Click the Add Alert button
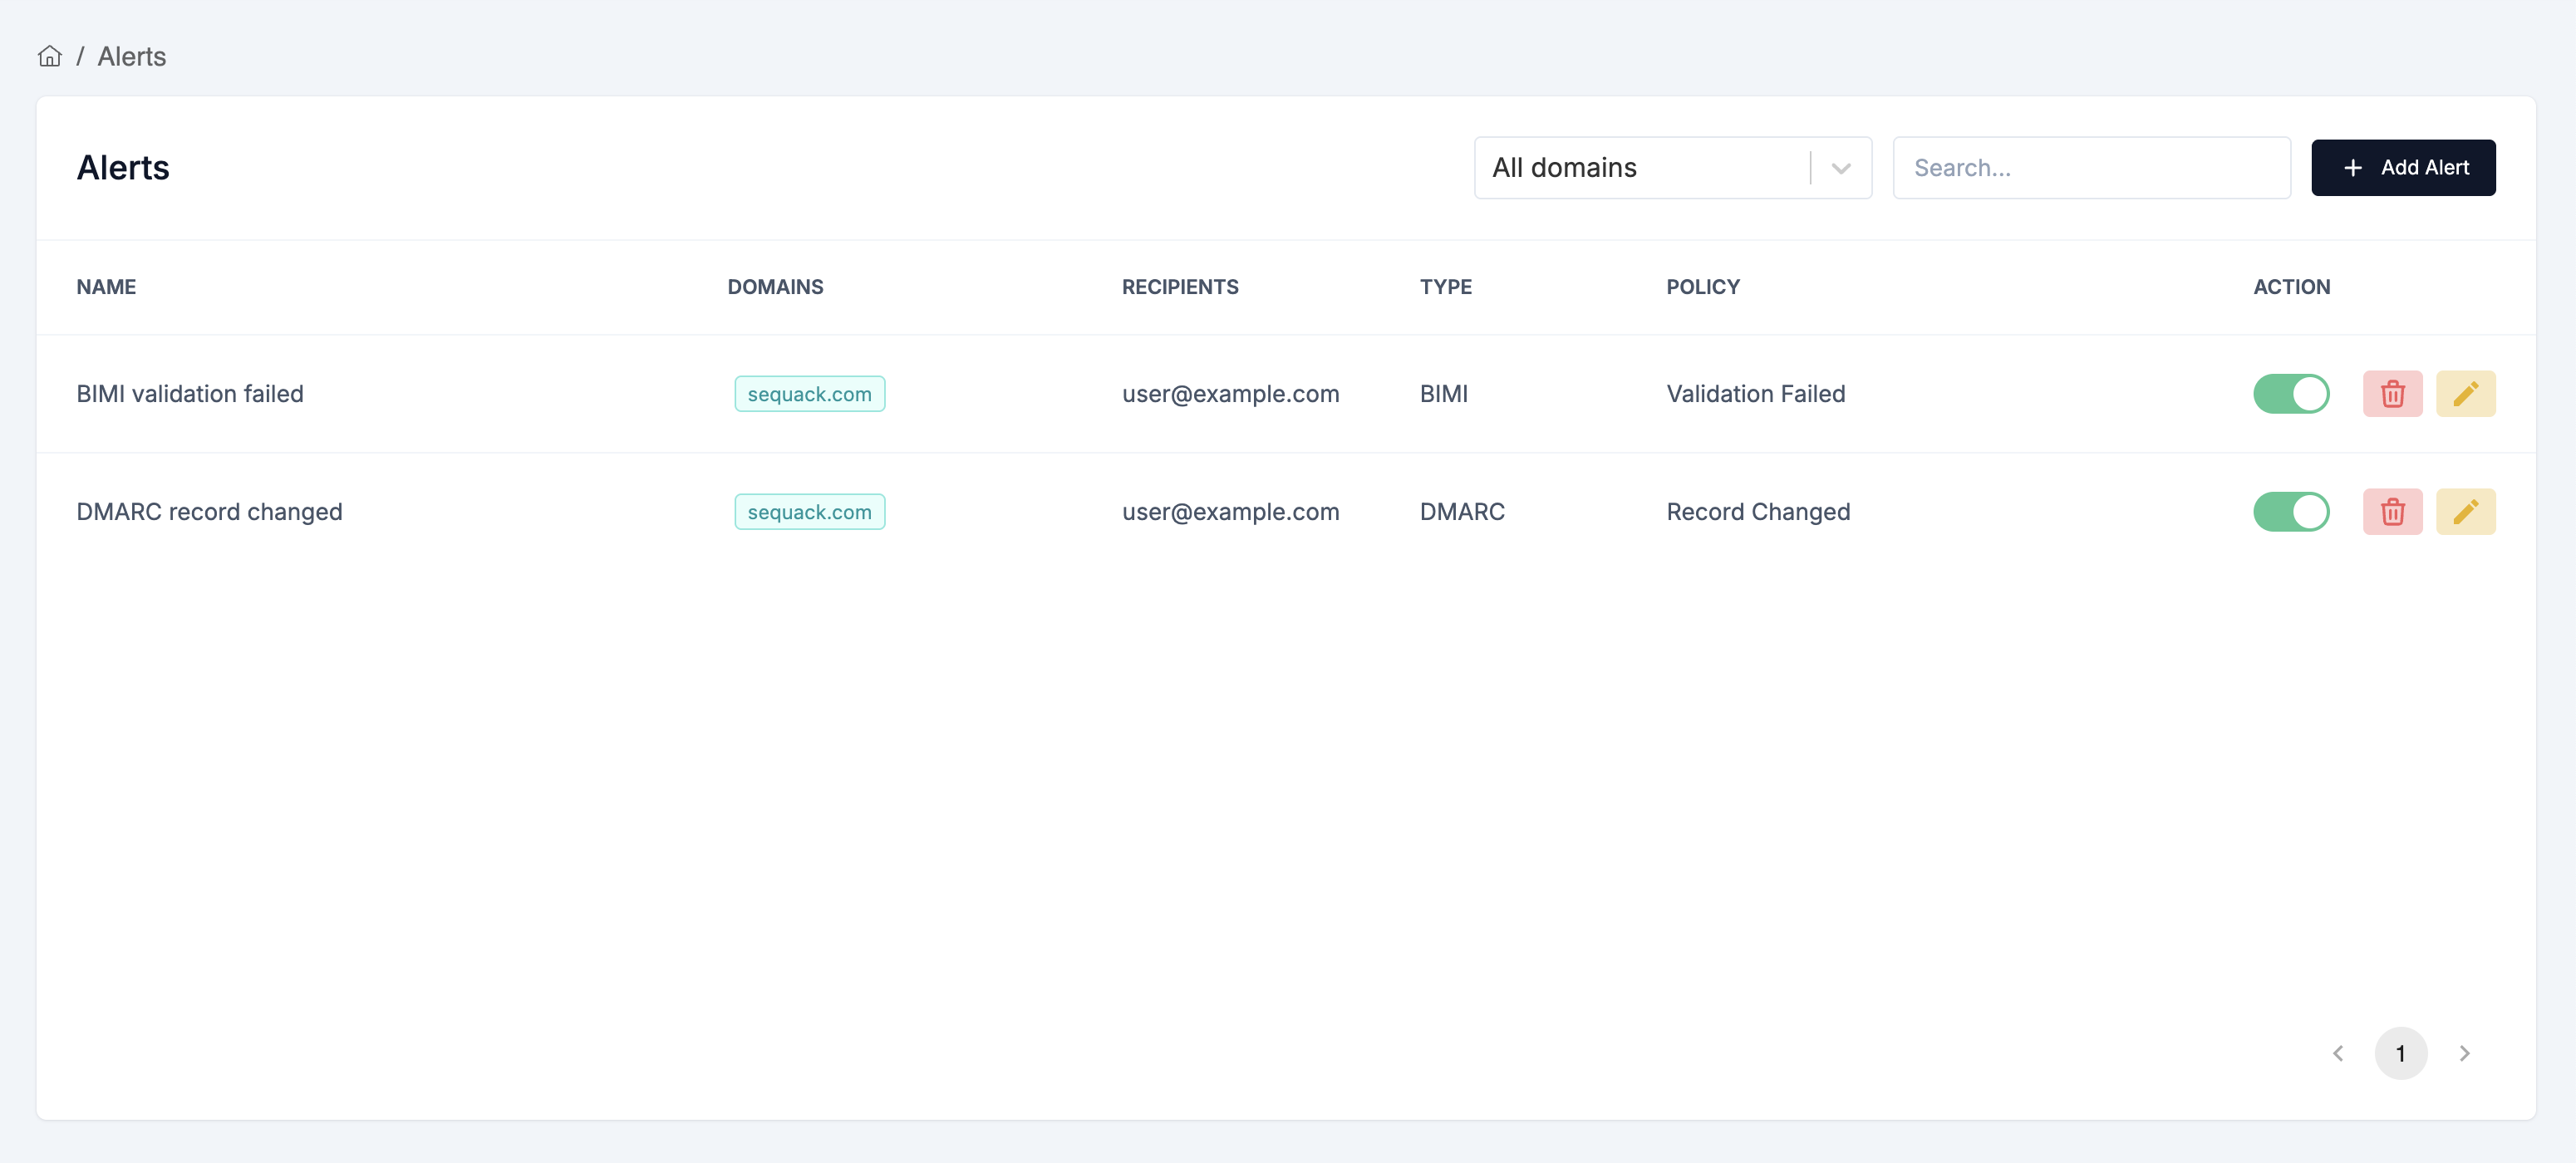This screenshot has height=1163, width=2576. [2403, 168]
